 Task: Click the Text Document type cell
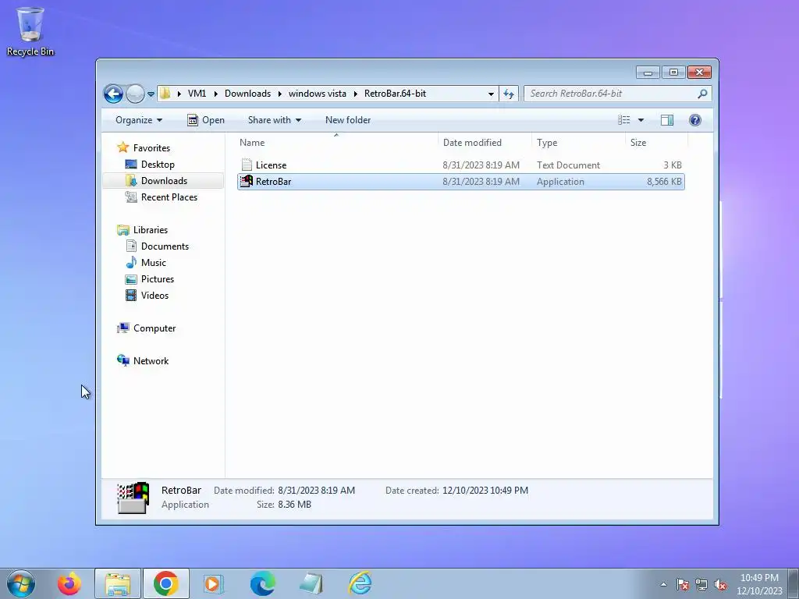click(568, 165)
